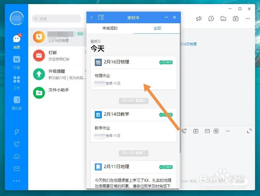Viewport: 260px width, 196px height.
Task: Open the 日程 calendar section in sidebar
Action: coord(17,61)
